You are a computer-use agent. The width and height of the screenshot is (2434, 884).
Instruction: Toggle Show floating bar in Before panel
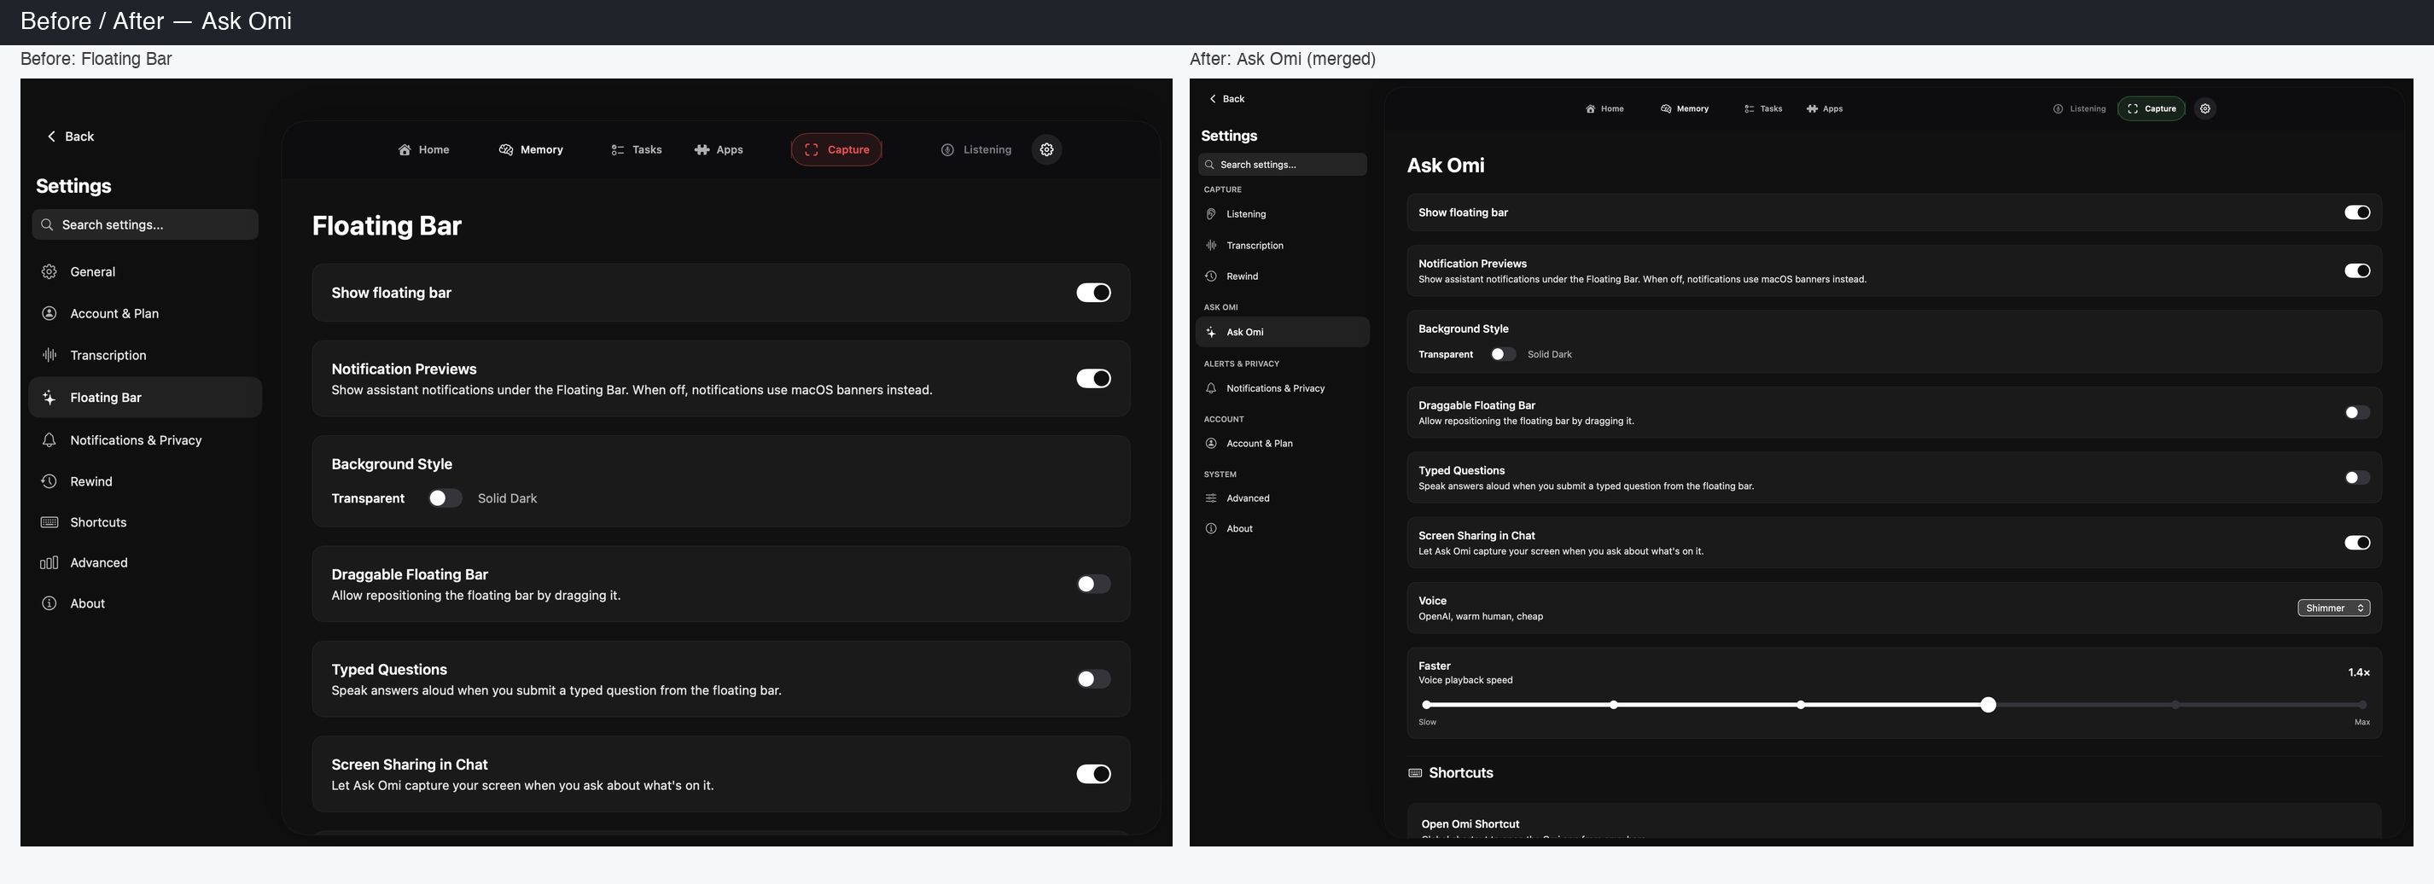1093,293
